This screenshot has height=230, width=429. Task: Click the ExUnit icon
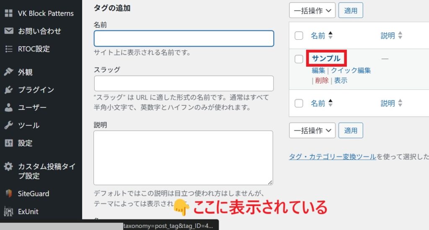(x=8, y=212)
